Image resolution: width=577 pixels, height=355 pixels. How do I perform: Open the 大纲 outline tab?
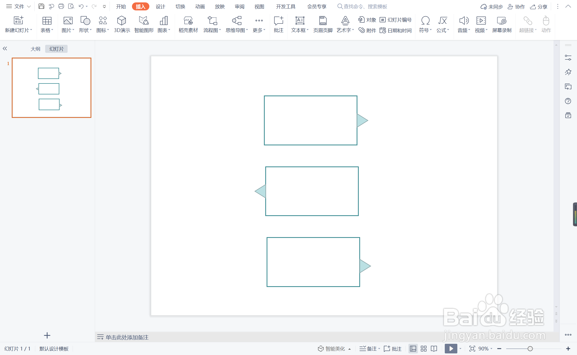click(x=35, y=49)
